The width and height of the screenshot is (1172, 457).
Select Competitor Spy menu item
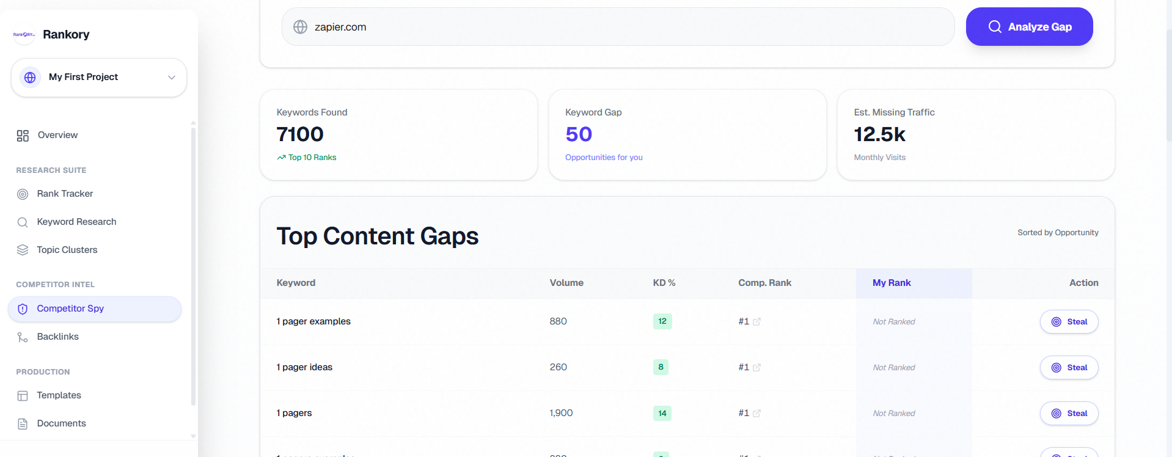pyautogui.click(x=95, y=309)
